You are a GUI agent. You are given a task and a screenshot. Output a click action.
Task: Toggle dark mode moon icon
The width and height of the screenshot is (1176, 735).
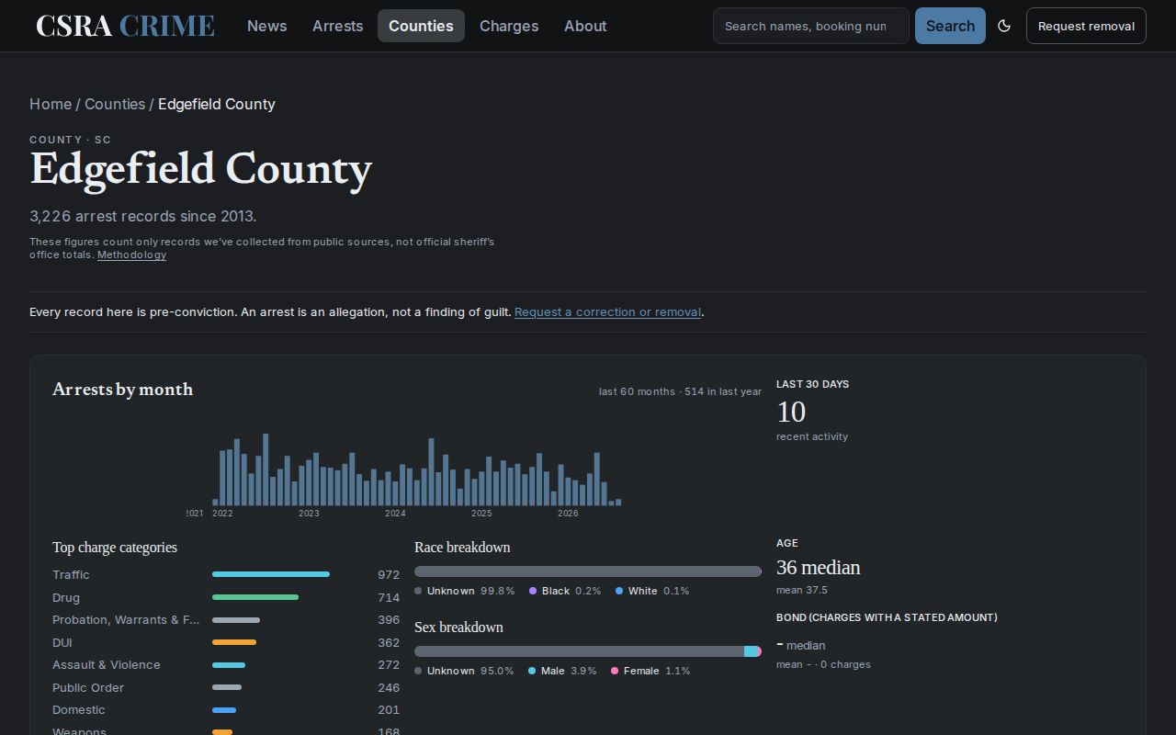coord(1004,26)
